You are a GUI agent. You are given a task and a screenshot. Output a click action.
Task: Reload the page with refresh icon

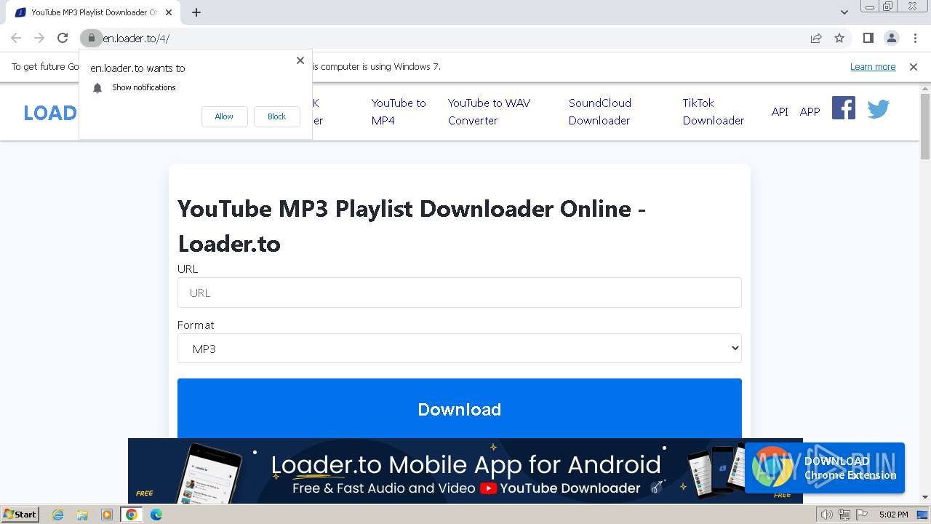[63, 38]
